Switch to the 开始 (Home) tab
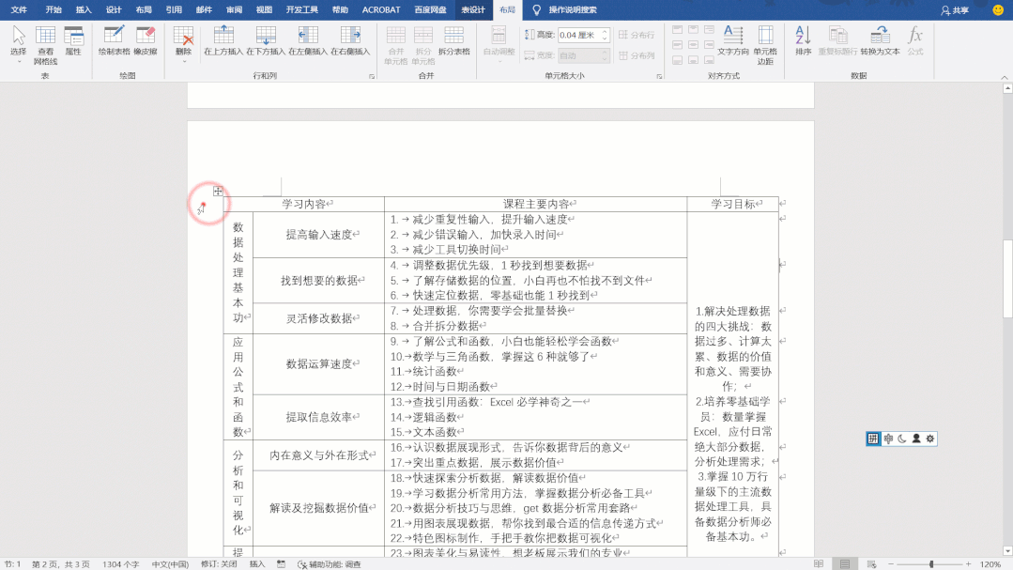Screen dimensions: 1013x570 pyautogui.click(x=54, y=9)
